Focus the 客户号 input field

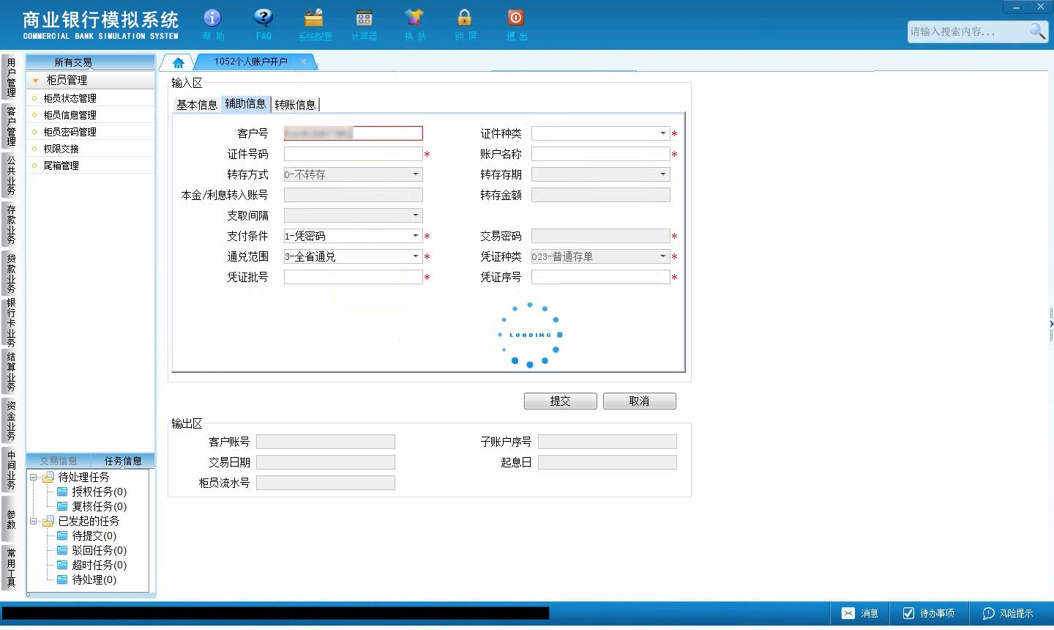click(x=354, y=133)
